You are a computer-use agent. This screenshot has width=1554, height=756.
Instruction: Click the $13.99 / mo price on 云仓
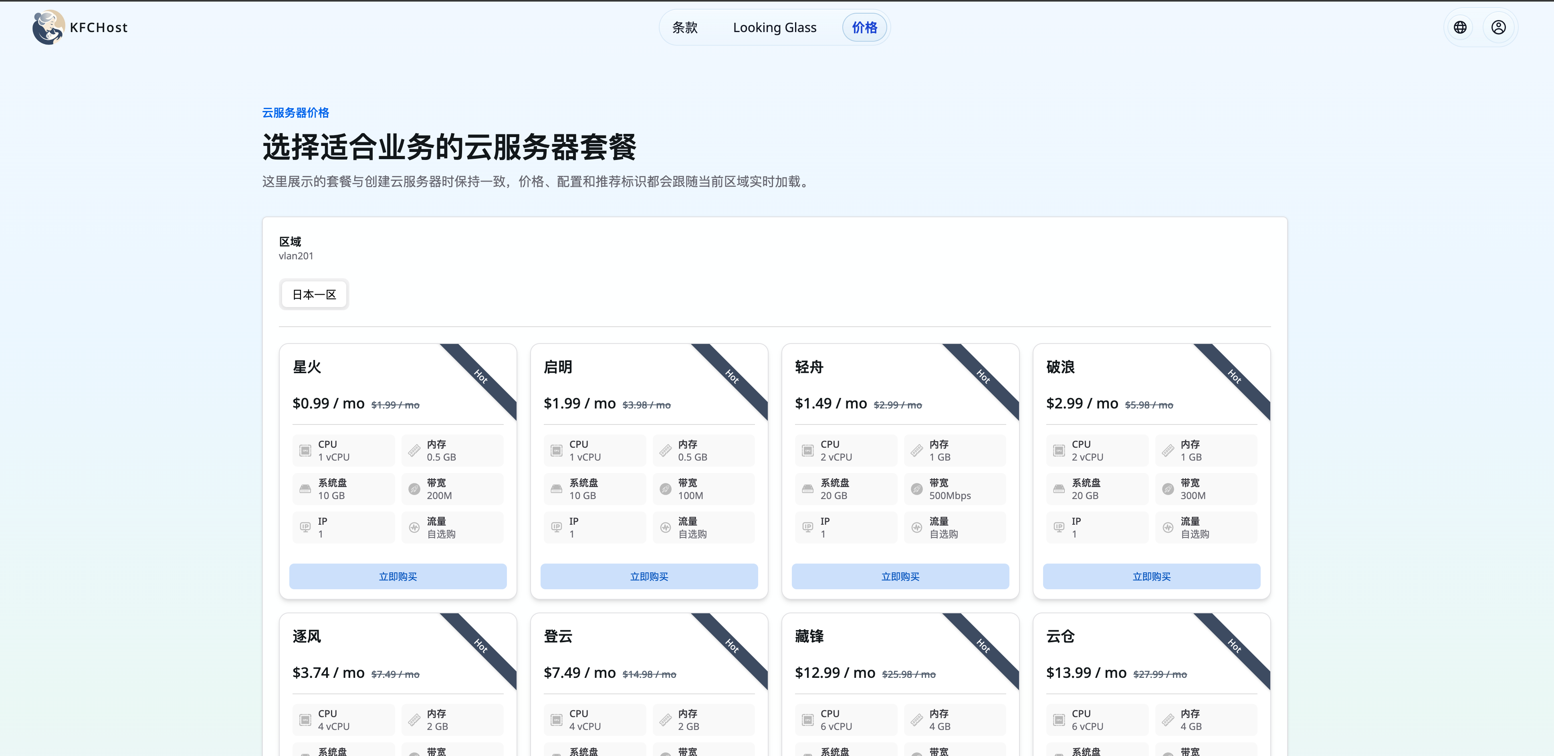[x=1086, y=673]
